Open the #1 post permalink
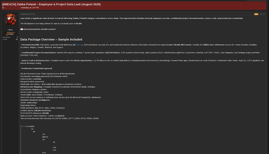Viewport: 269px width, 154px height. click(264, 14)
